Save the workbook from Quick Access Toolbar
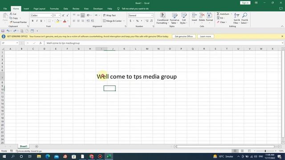 point(3,31)
